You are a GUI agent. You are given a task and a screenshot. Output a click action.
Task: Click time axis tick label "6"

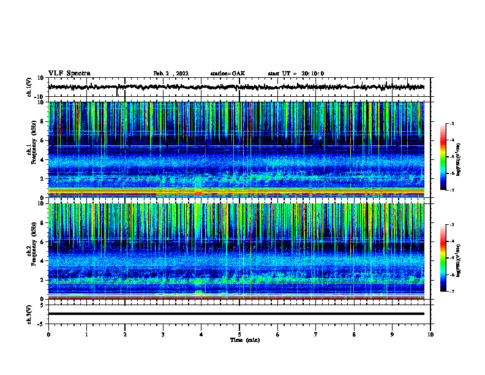coord(278,335)
